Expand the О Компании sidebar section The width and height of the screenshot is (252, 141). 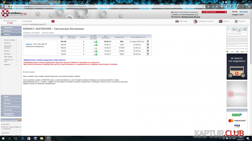coord(11,27)
